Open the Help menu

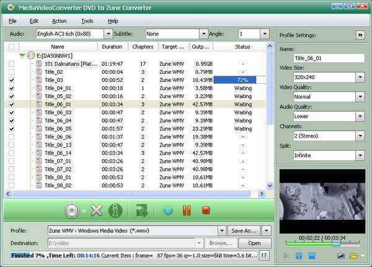tap(113, 21)
